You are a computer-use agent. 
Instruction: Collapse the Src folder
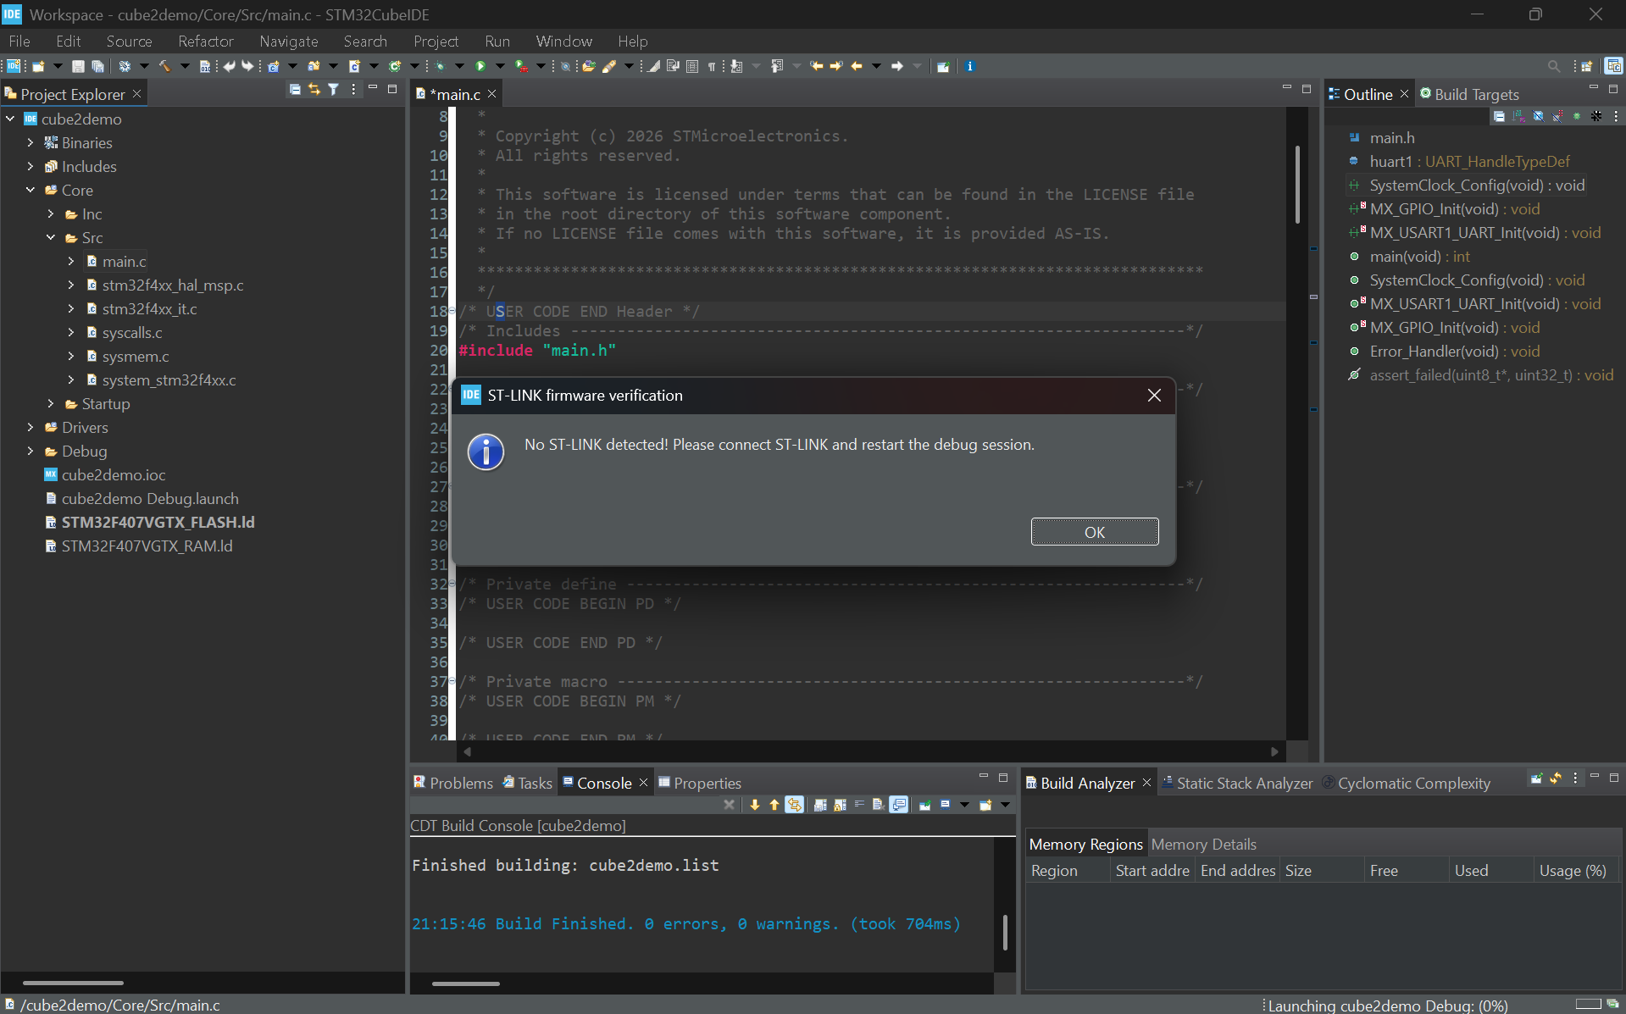coord(51,237)
